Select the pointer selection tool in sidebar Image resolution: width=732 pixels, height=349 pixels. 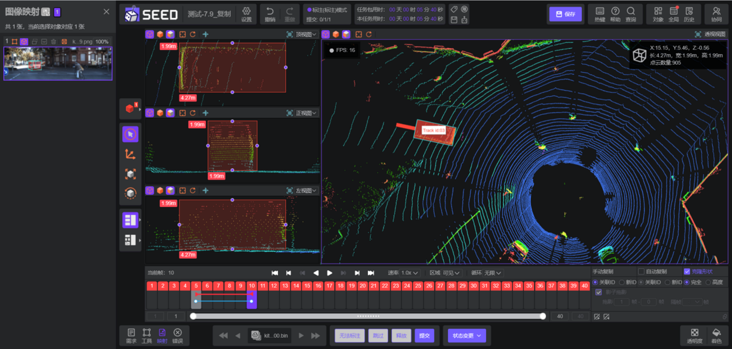coord(130,134)
